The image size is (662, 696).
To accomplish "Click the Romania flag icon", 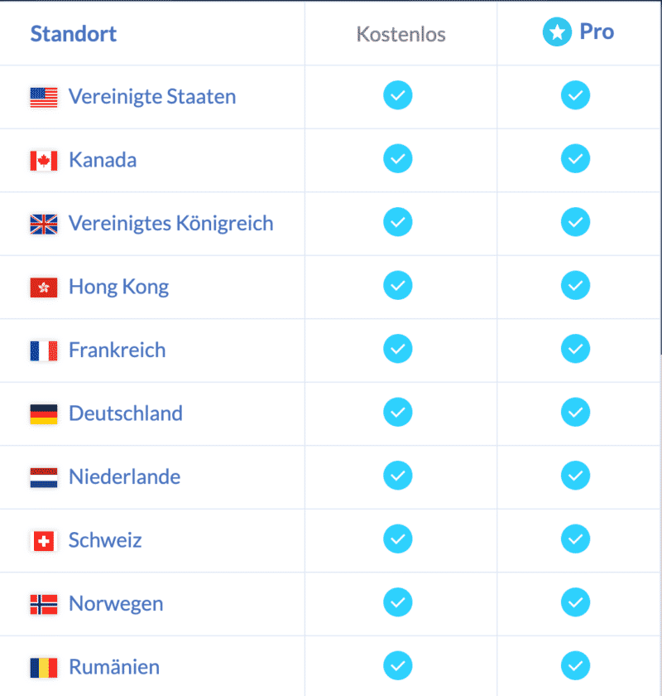I will pyautogui.click(x=44, y=668).
